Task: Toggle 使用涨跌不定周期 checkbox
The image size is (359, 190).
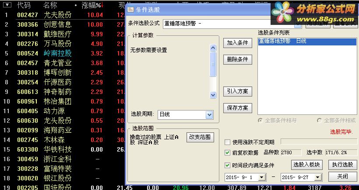Action: coord(227,142)
